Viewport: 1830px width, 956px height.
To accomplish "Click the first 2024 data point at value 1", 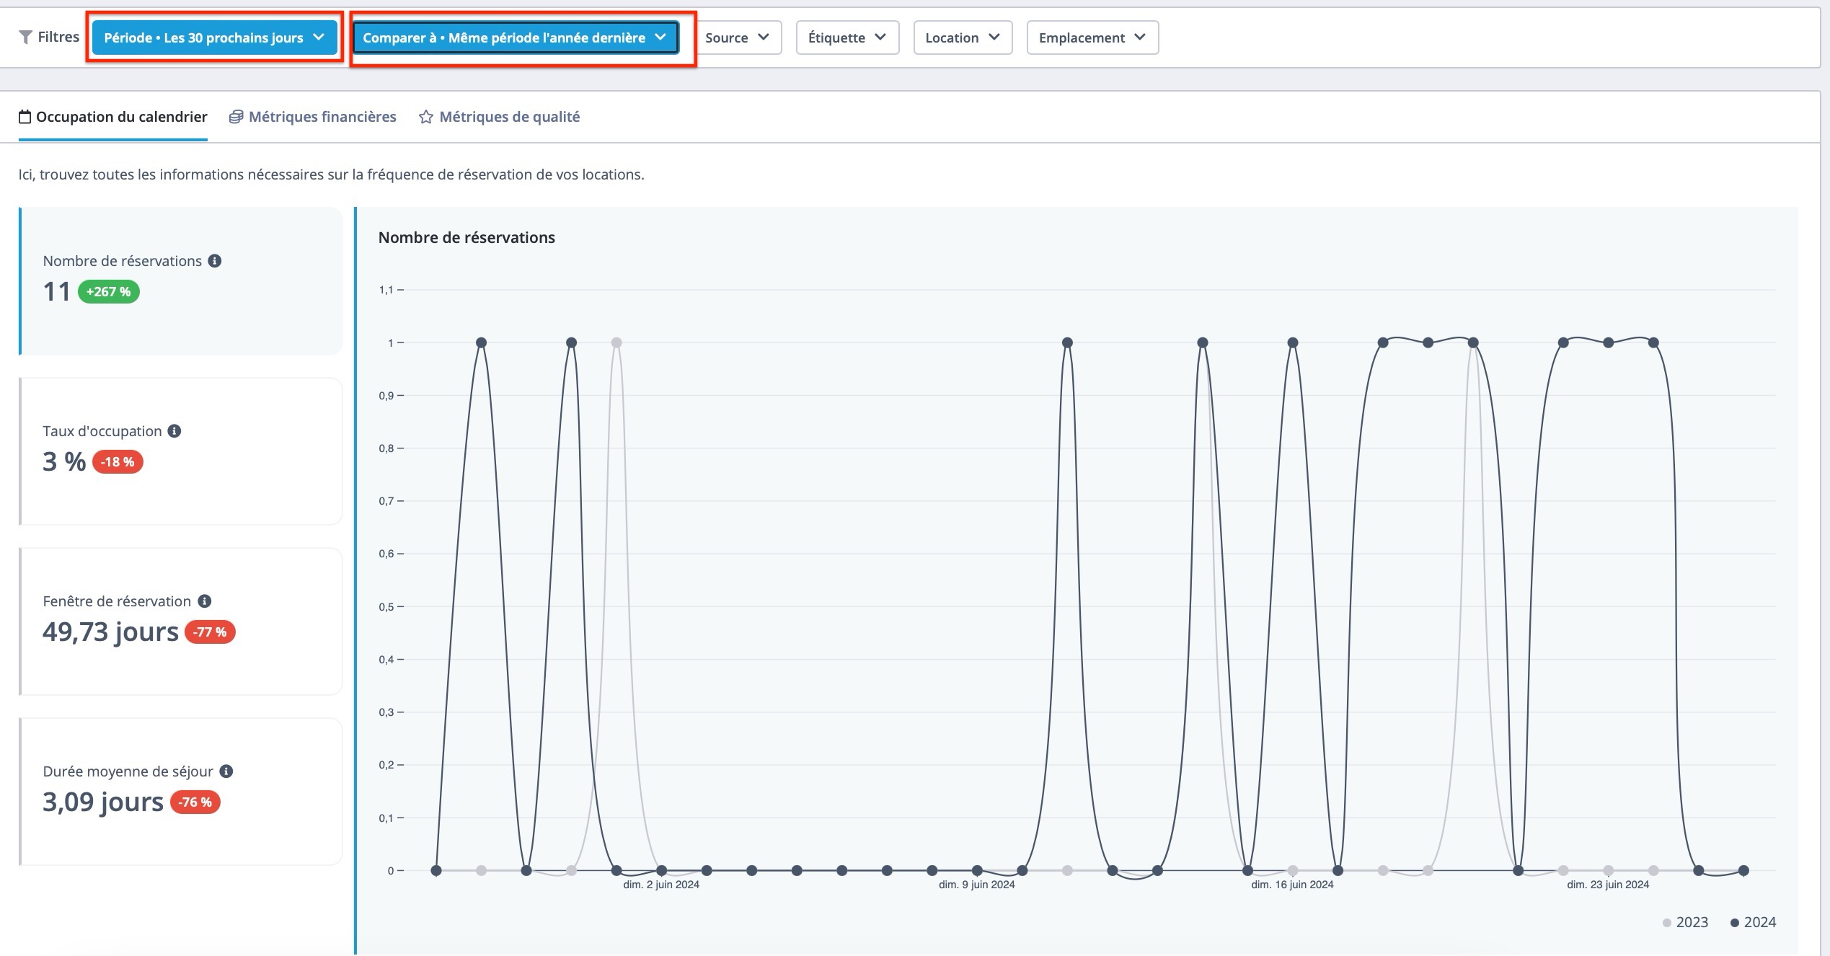I will pos(481,342).
